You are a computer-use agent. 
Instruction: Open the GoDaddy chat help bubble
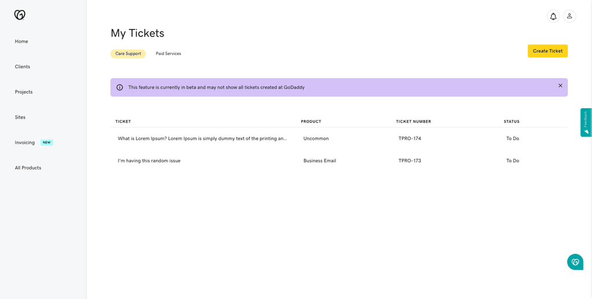(575, 261)
